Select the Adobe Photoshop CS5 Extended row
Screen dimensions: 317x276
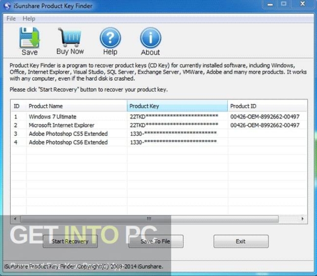click(159, 134)
